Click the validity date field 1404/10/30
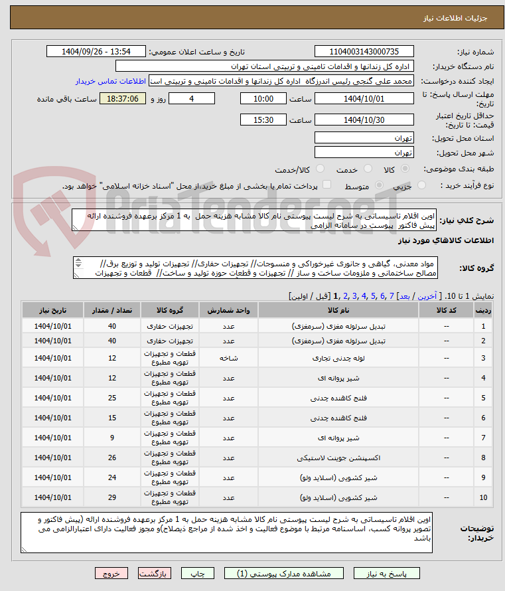This screenshot has height=591, width=505. click(364, 120)
